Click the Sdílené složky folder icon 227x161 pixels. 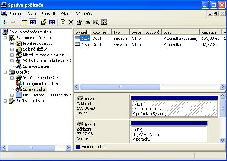(19, 49)
